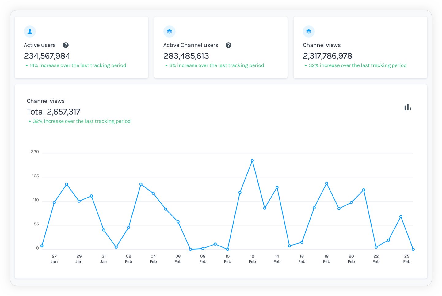Click the "6% increase" text on Active Channel users card
The width and height of the screenshot is (442, 296).
point(217,65)
